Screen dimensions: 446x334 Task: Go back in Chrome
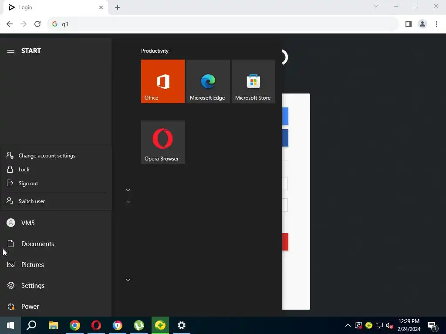tap(10, 24)
